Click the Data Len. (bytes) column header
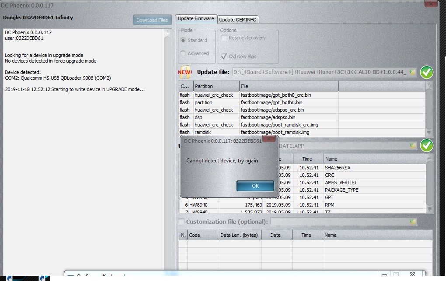 (240, 235)
